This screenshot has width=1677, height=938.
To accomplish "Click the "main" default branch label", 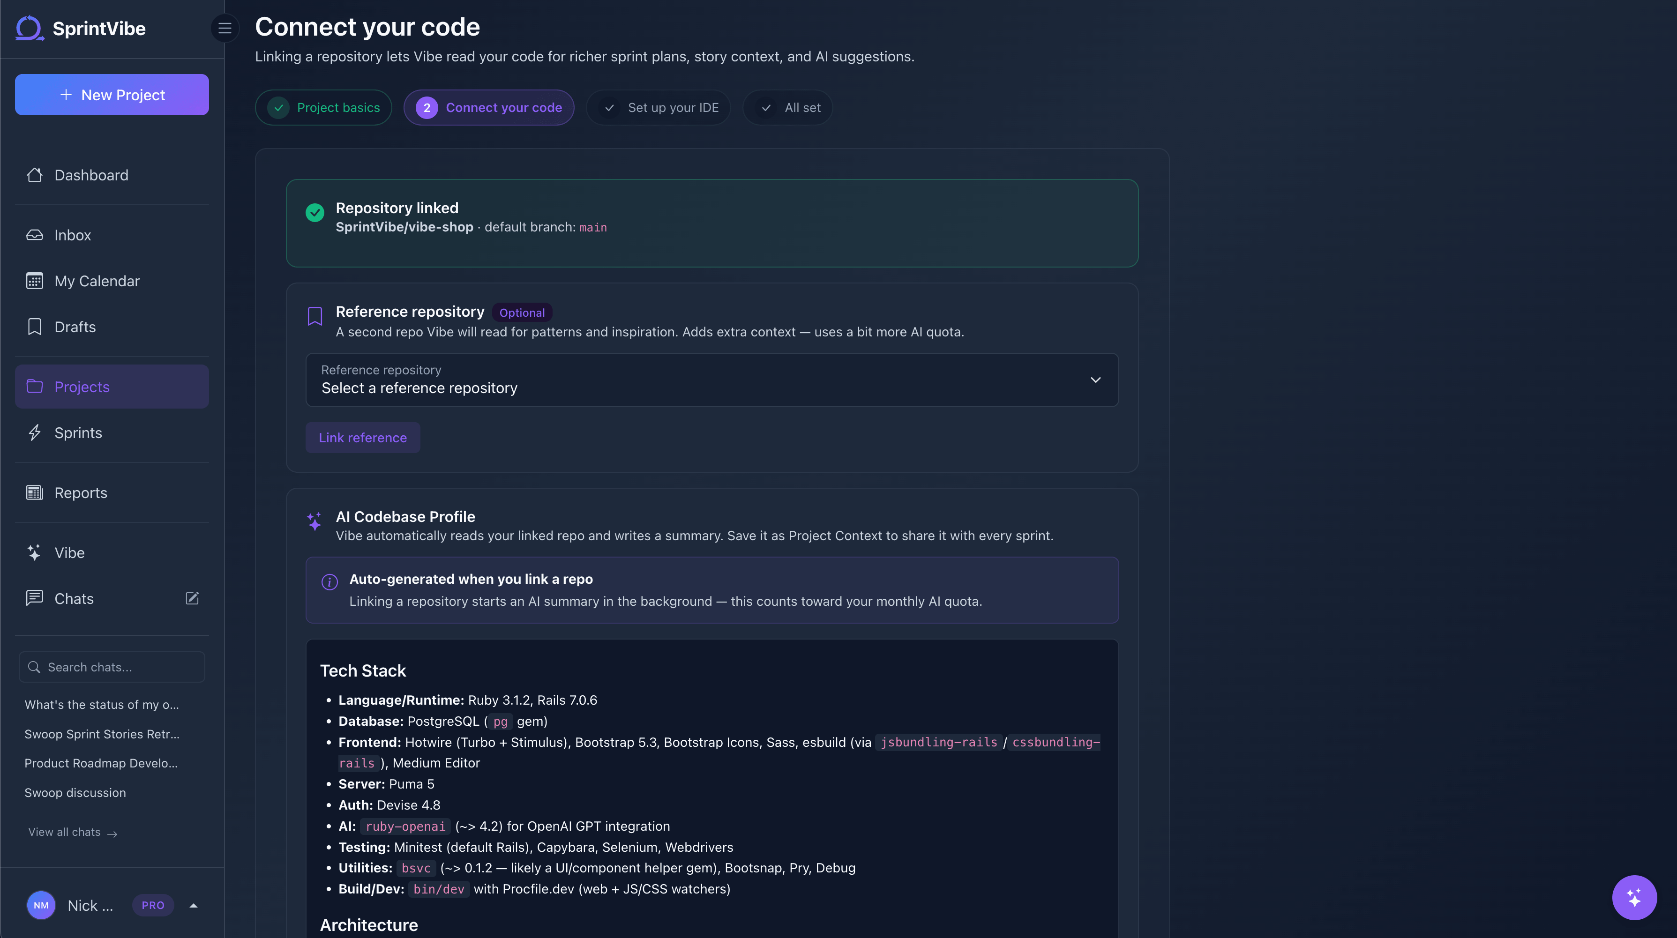I will coord(593,227).
